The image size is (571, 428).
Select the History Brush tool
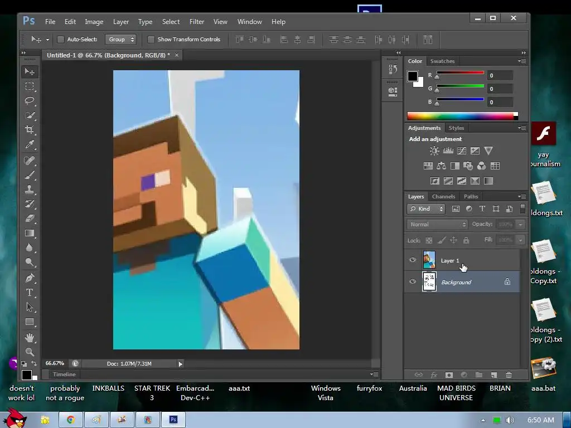30,204
